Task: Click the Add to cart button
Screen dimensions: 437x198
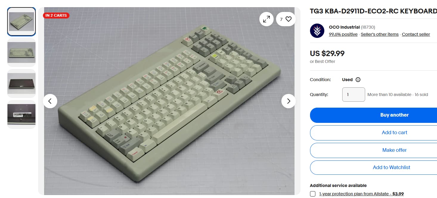Action: pos(394,133)
